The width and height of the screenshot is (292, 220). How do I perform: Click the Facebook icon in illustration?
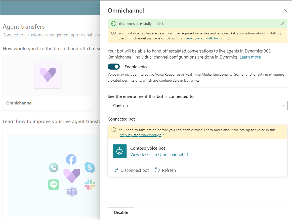pos(71,159)
